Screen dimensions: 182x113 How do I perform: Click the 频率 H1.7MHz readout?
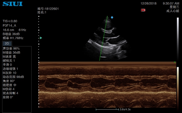pos(13,38)
